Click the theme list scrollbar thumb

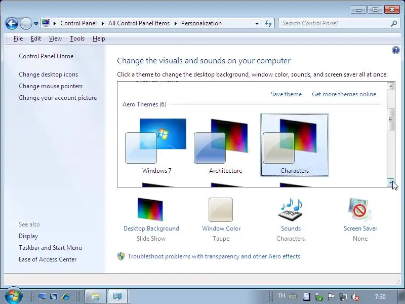390,120
